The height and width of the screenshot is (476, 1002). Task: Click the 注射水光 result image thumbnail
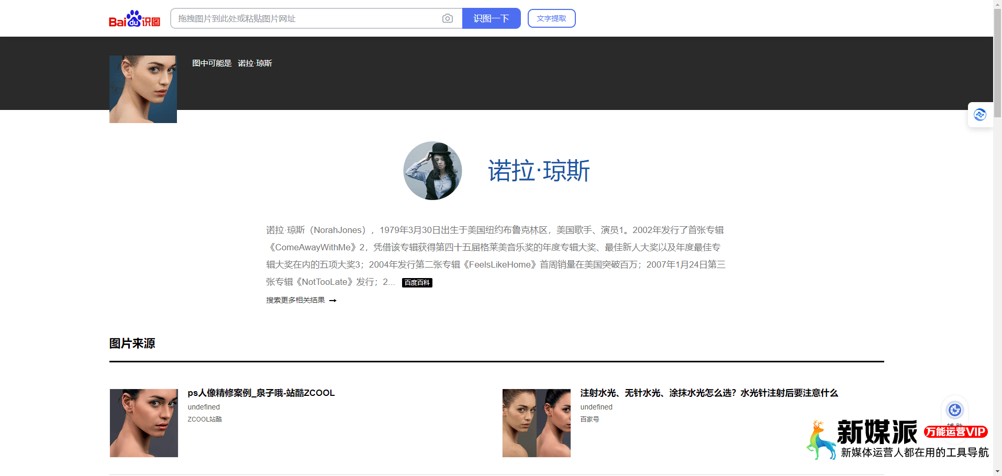536,423
